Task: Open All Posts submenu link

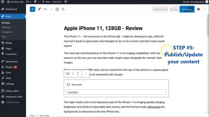Action: click(6, 23)
